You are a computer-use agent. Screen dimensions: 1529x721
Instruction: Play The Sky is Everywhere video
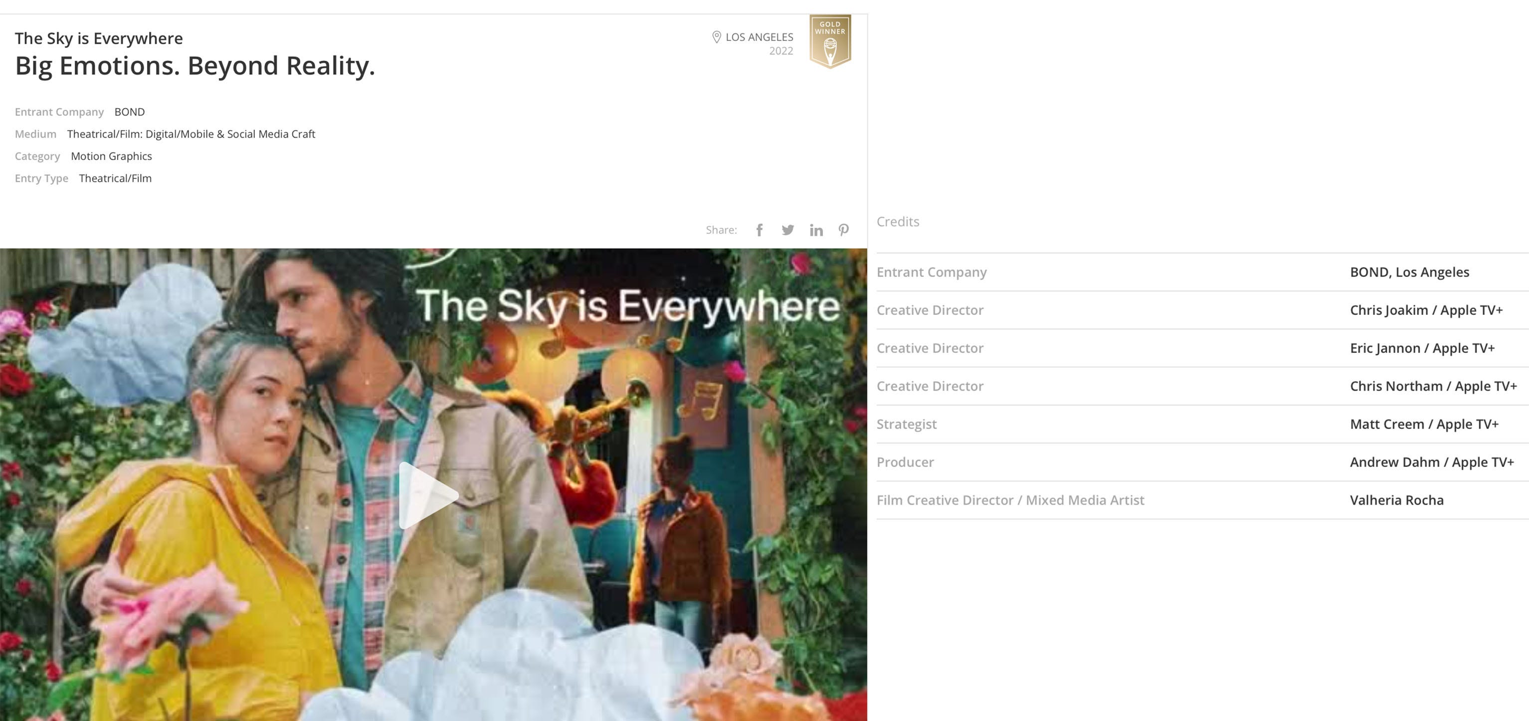coord(428,495)
